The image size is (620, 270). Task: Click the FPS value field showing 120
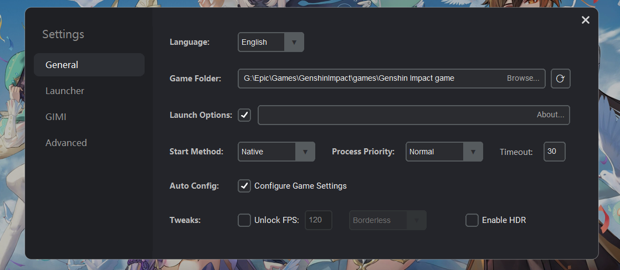319,220
